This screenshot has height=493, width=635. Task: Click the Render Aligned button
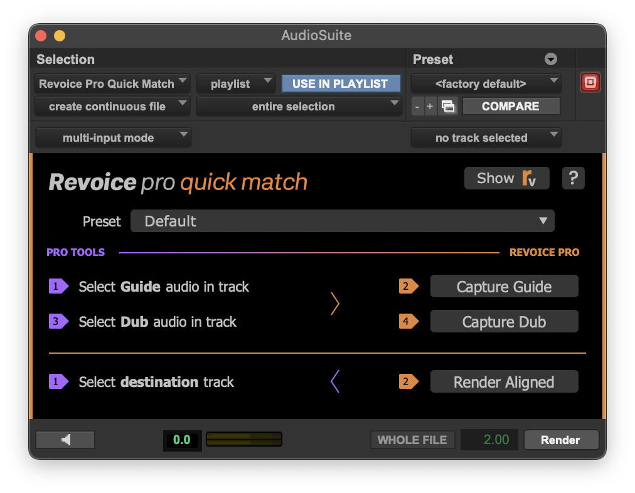click(x=504, y=382)
